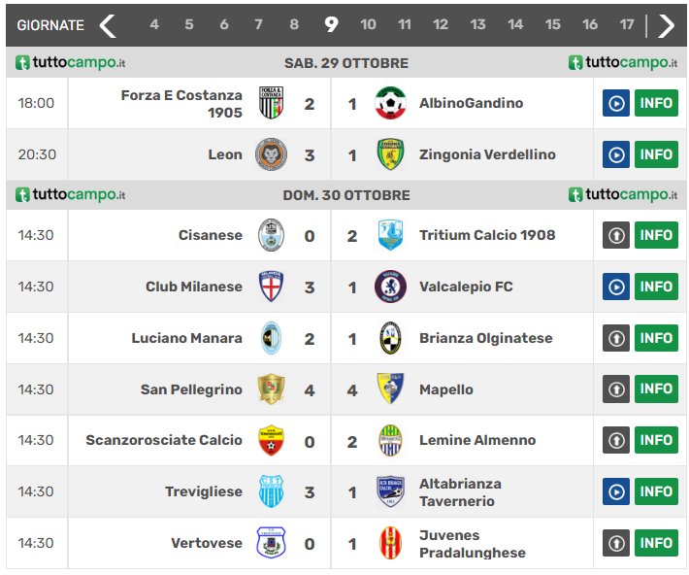Click the Mapello team crest
Screen dimensions: 689x575
pyautogui.click(x=390, y=389)
